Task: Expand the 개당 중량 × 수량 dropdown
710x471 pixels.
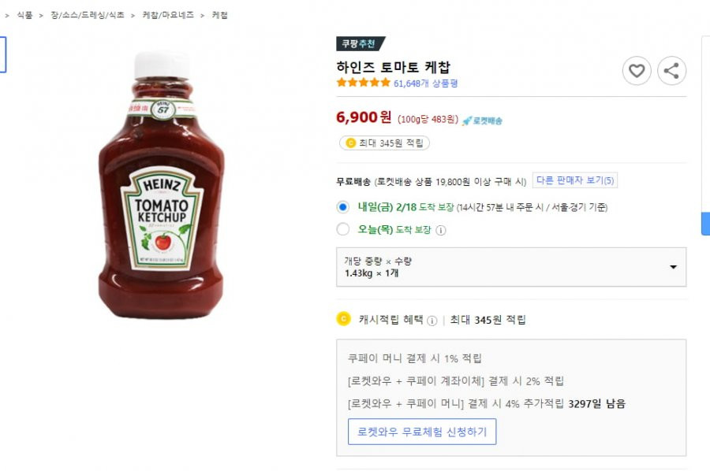Action: (x=511, y=267)
